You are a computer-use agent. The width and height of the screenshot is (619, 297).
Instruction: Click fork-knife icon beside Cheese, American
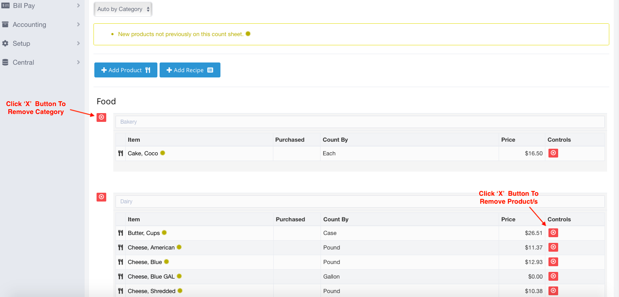tap(120, 247)
